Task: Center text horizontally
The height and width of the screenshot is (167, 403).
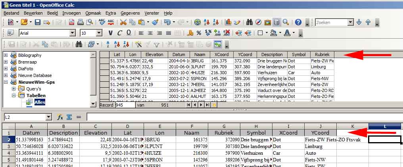Action: (150, 33)
